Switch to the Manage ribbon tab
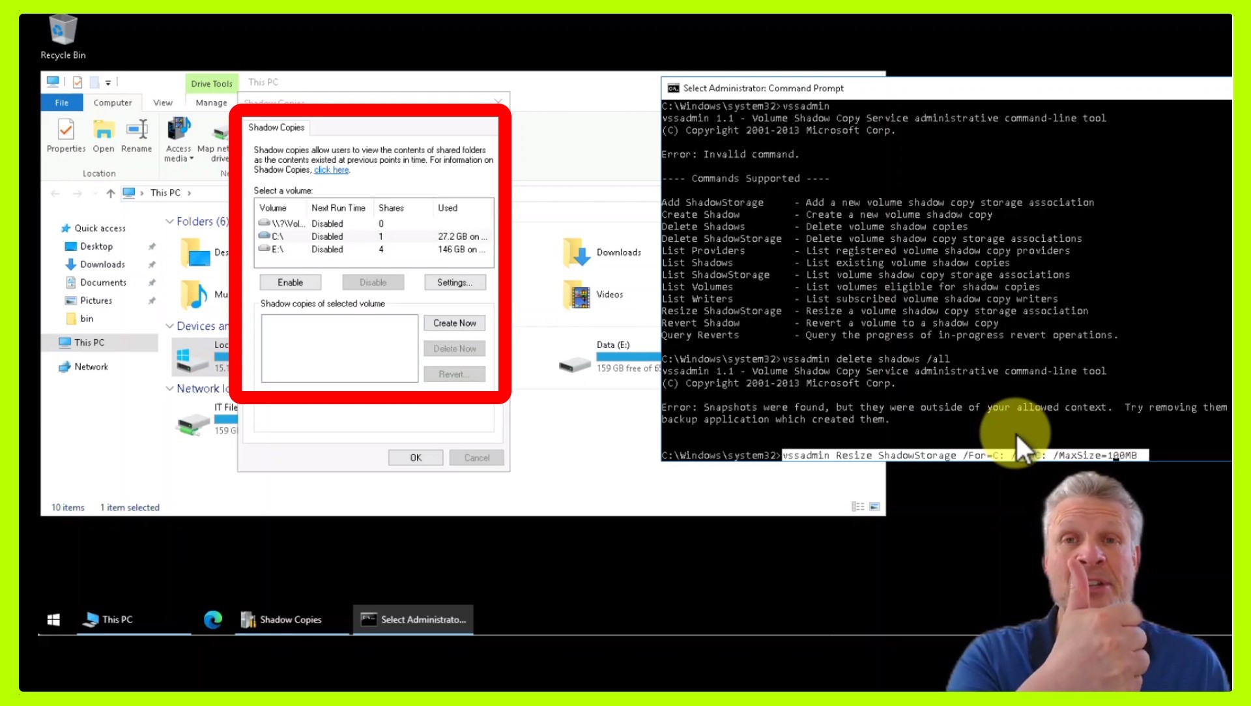The image size is (1251, 706). point(210,102)
